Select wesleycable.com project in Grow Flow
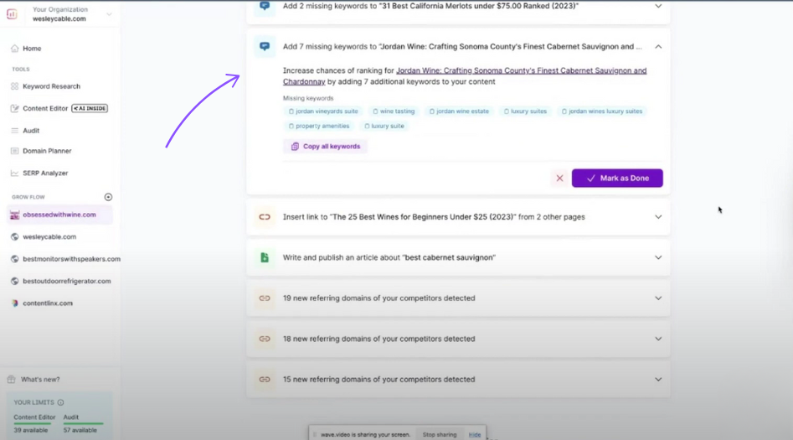Image resolution: width=793 pixels, height=440 pixels. pyautogui.click(x=49, y=237)
